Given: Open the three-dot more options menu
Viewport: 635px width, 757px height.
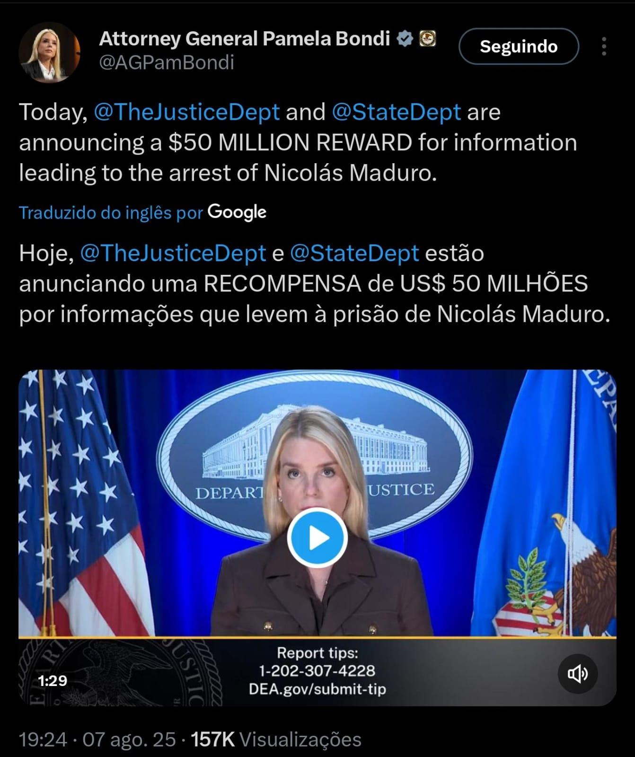Looking at the screenshot, I should pos(604,46).
